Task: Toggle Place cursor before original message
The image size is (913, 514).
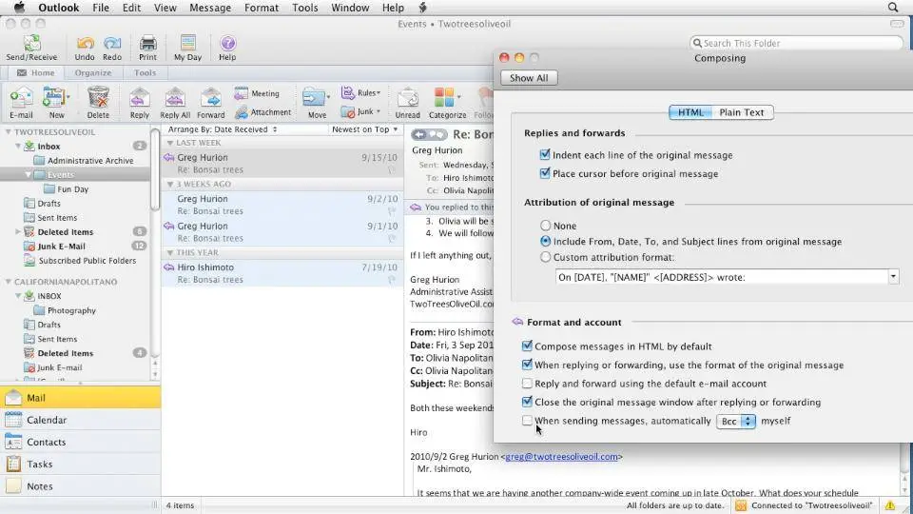Action: pyautogui.click(x=544, y=173)
